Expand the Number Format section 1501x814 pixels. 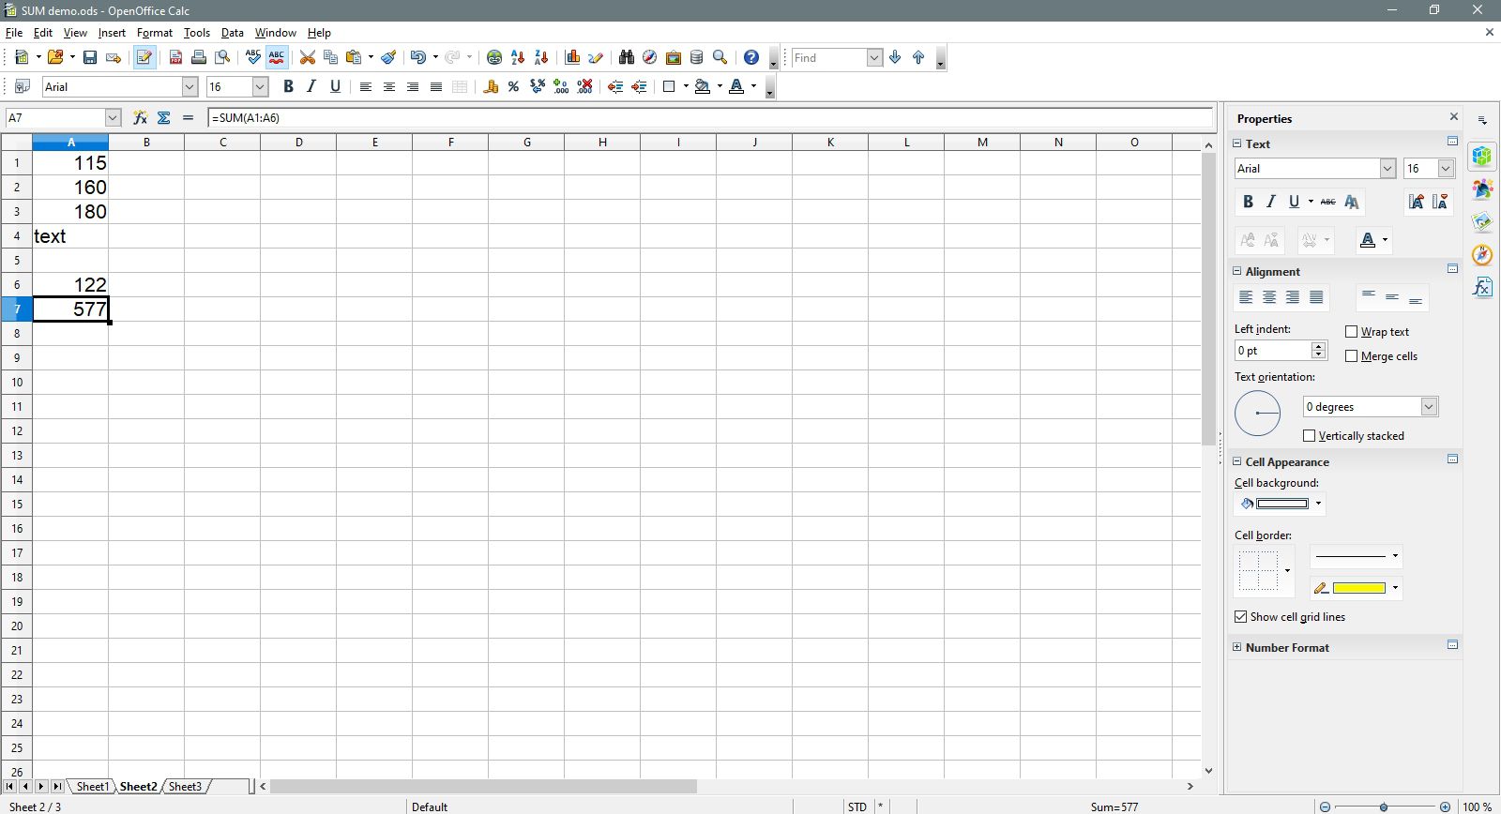(x=1236, y=647)
